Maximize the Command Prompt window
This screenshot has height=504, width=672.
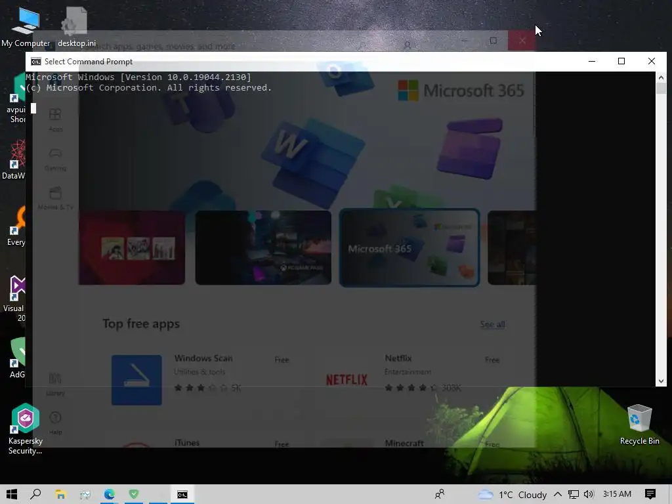(621, 61)
